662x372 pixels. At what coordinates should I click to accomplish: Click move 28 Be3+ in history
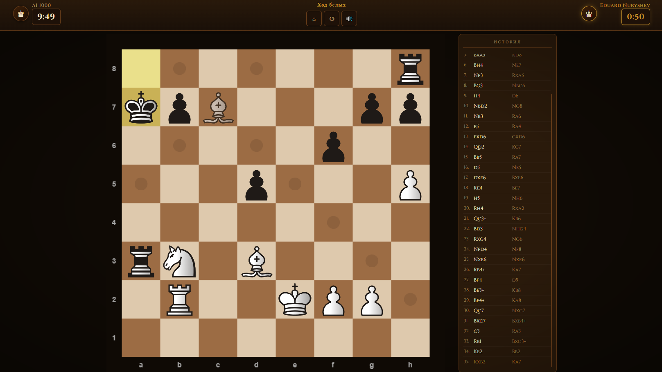pyautogui.click(x=479, y=290)
